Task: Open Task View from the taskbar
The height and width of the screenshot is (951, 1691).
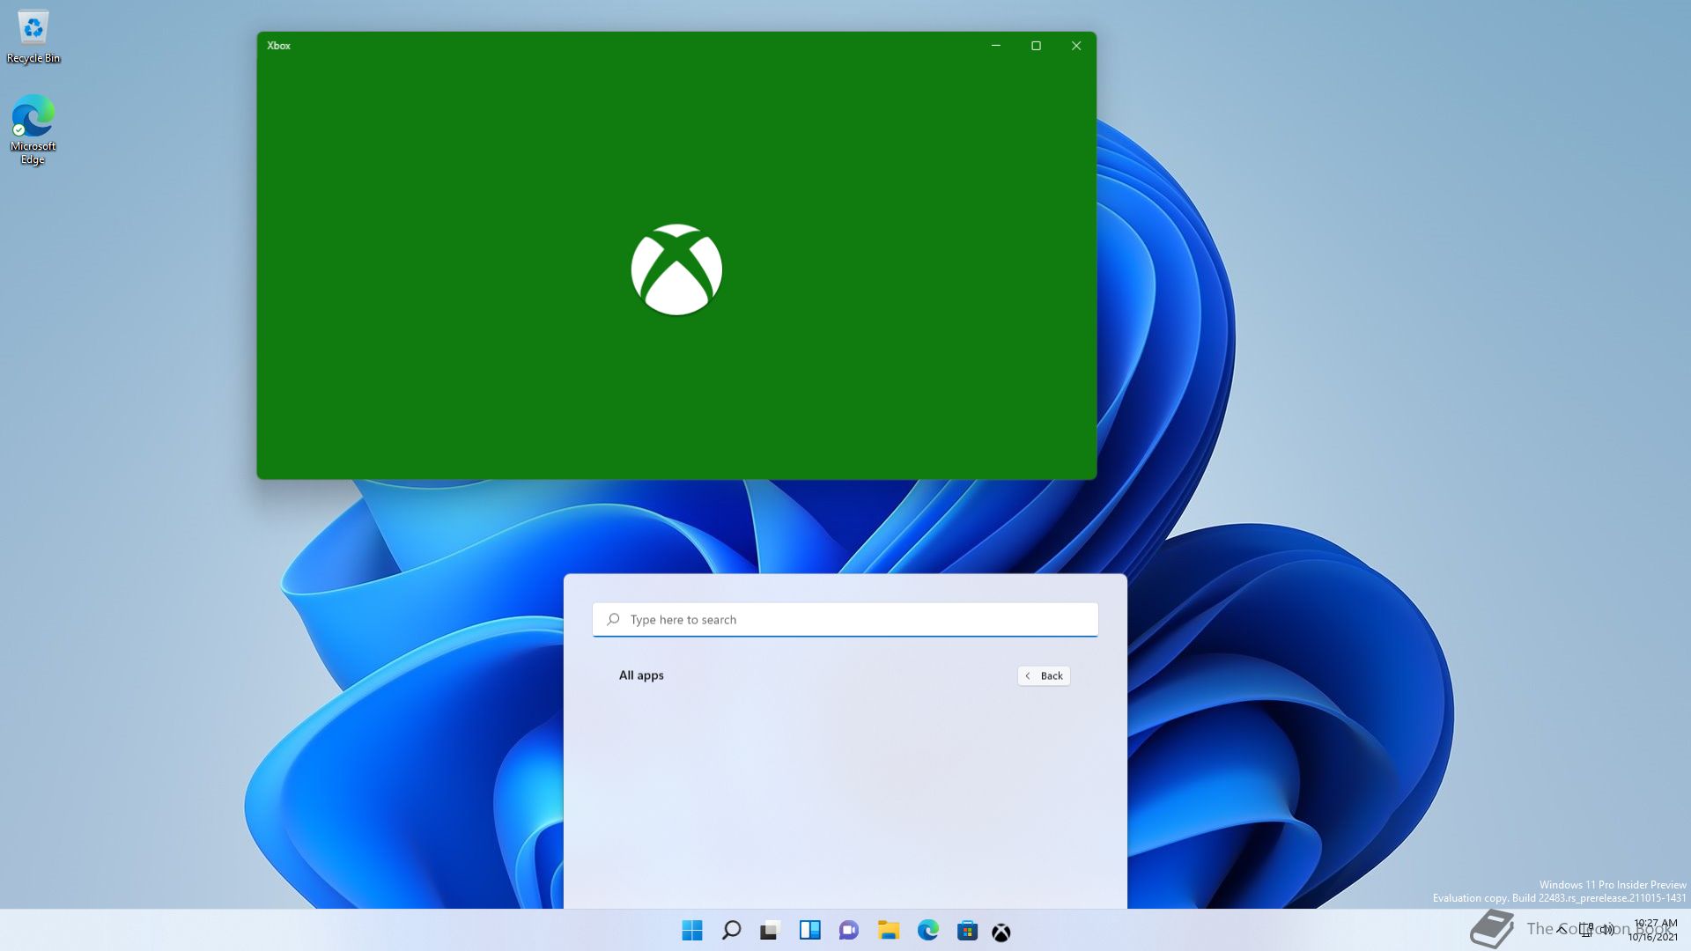Action: pyautogui.click(x=771, y=931)
